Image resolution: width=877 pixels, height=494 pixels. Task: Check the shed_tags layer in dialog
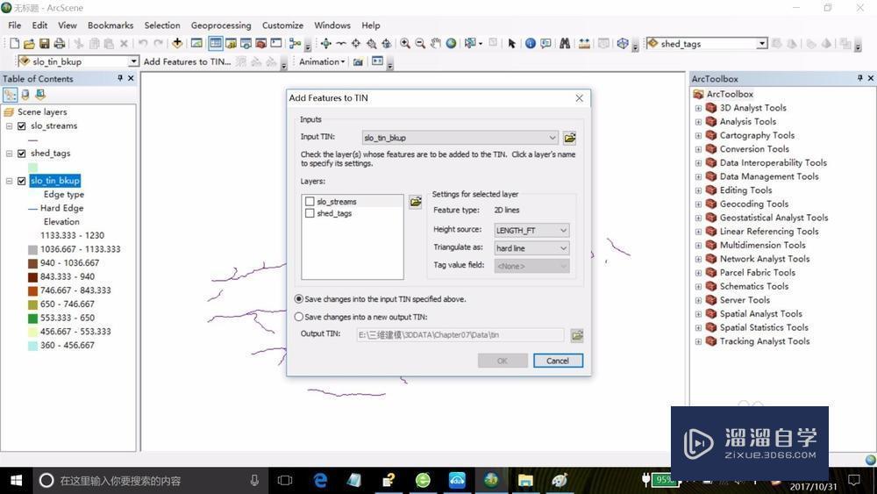pyautogui.click(x=310, y=213)
